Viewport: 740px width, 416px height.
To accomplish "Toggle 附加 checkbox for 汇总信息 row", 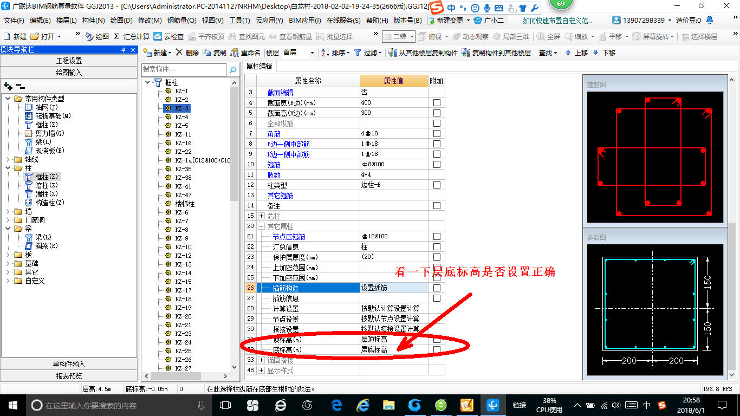I will pos(437,246).
